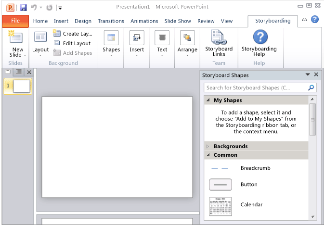Image resolution: width=324 pixels, height=225 pixels.
Task: Open PowerPoint Help blue question icon
Action: tap(315, 19)
